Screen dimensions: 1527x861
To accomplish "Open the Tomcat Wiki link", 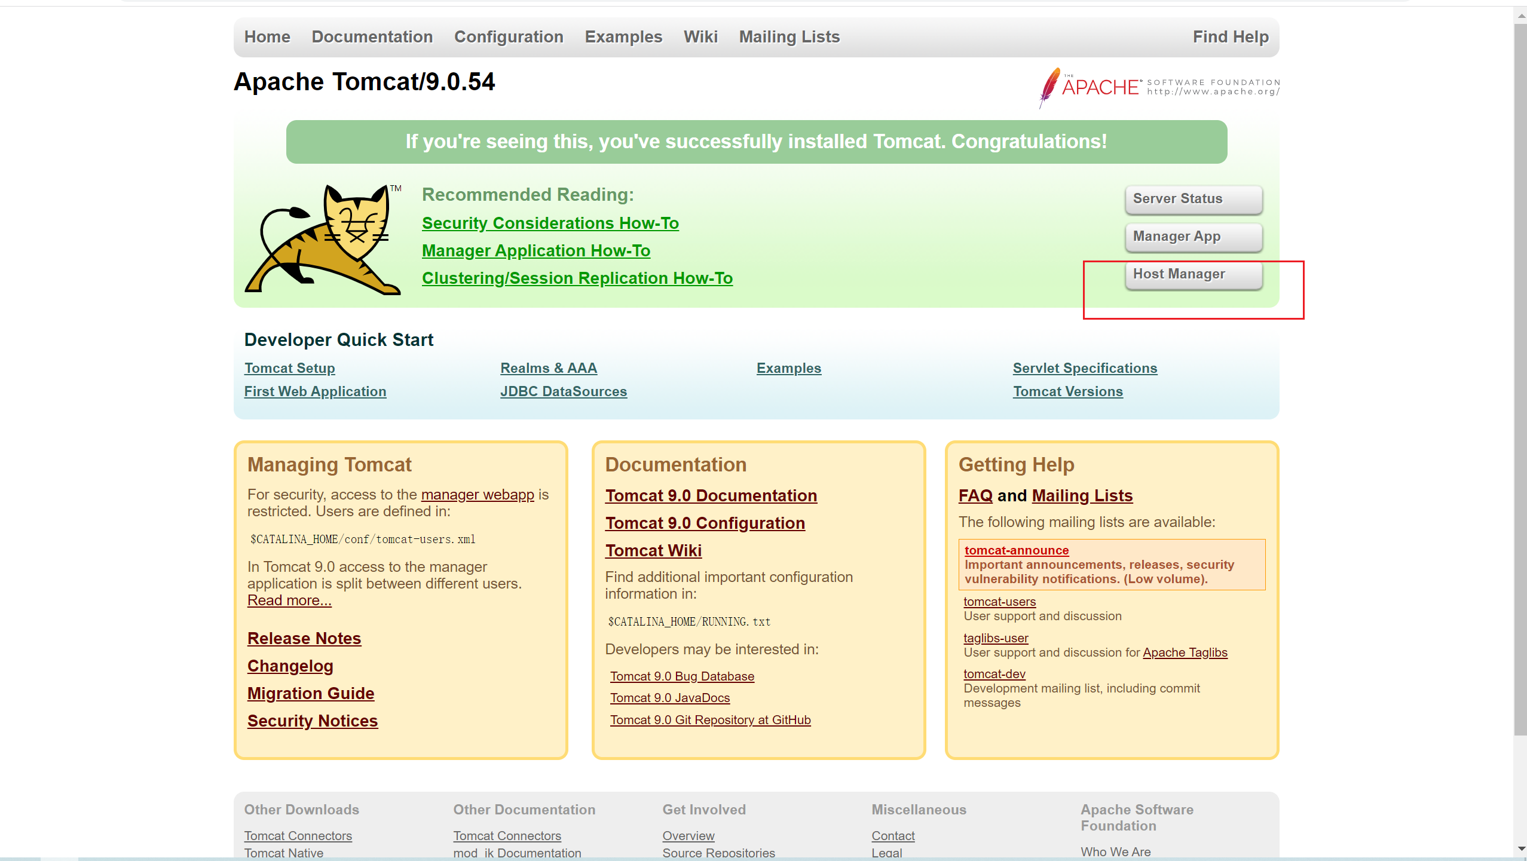I will pos(653,551).
